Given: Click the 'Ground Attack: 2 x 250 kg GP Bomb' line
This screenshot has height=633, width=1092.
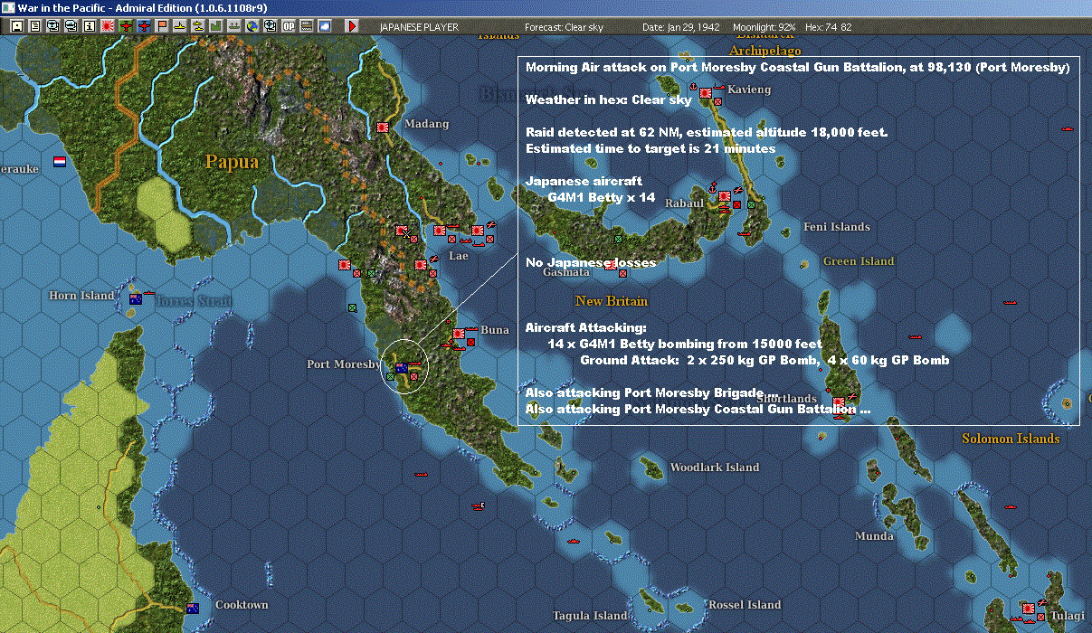Looking at the screenshot, I should tap(764, 360).
